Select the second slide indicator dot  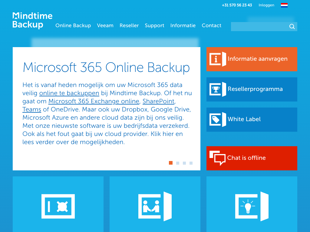point(178,163)
